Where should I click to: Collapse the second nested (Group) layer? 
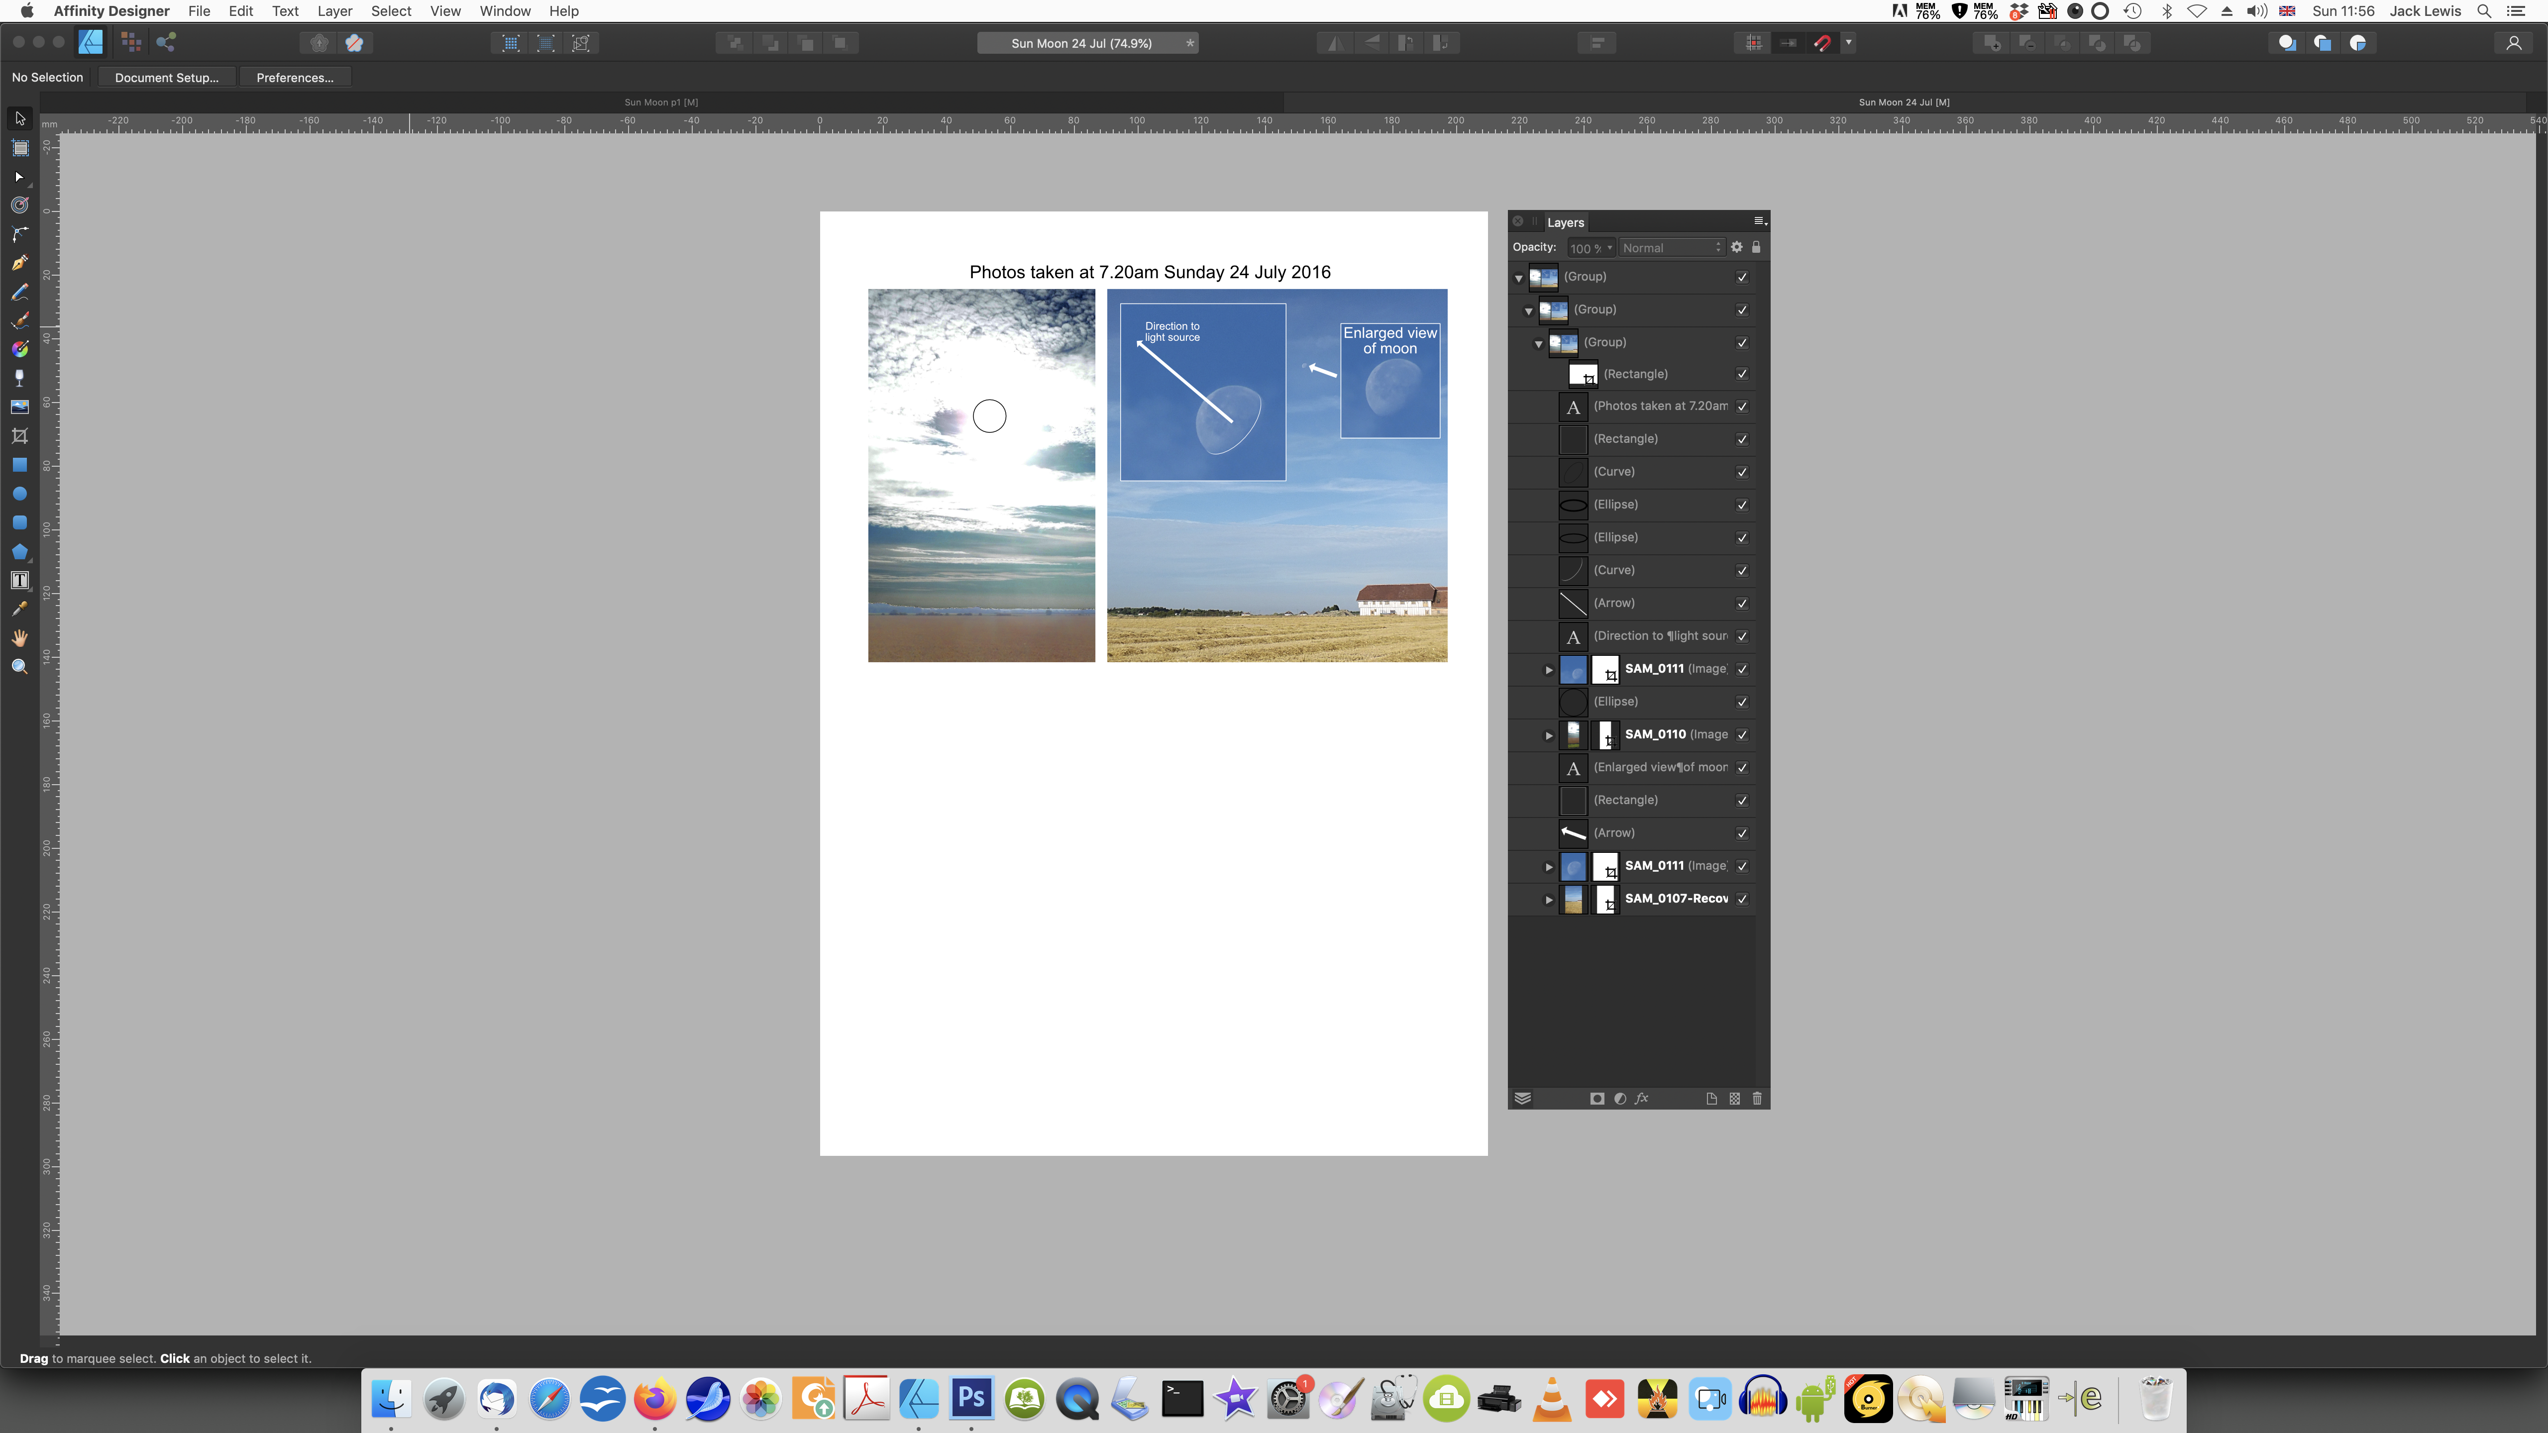tap(1529, 310)
